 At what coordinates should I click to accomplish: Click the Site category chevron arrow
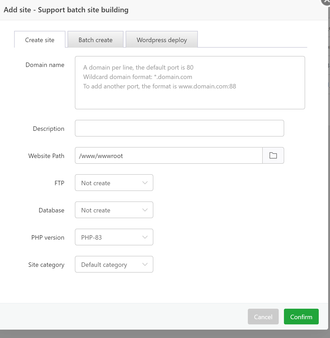click(x=145, y=264)
